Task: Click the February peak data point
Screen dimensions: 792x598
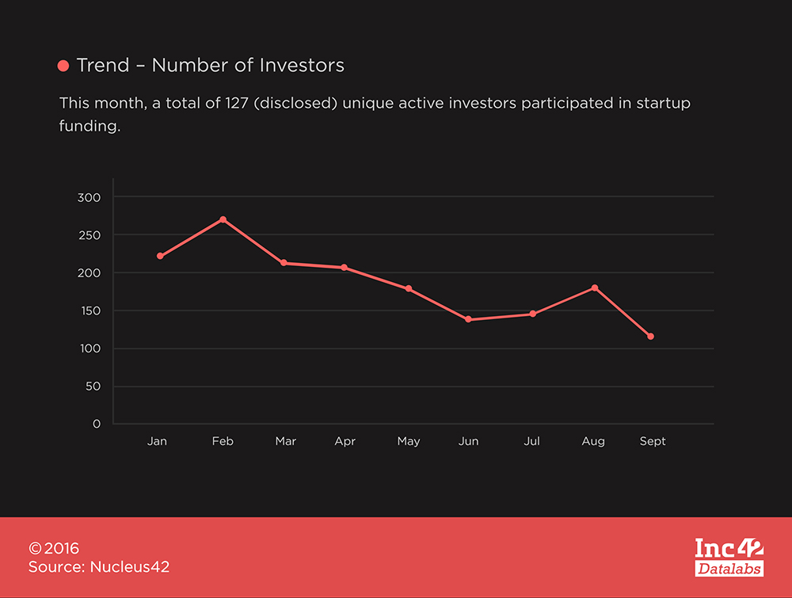Action: pos(223,219)
